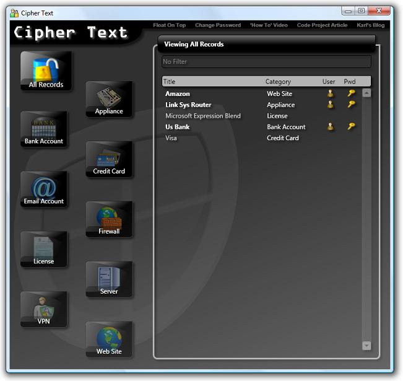Image resolution: width=403 pixels, height=381 pixels.
Task: Open the All Records category tile
Action: click(x=46, y=71)
